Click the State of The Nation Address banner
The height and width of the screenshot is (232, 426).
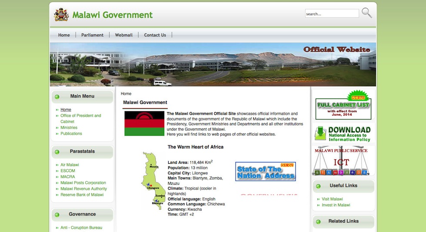click(266, 172)
